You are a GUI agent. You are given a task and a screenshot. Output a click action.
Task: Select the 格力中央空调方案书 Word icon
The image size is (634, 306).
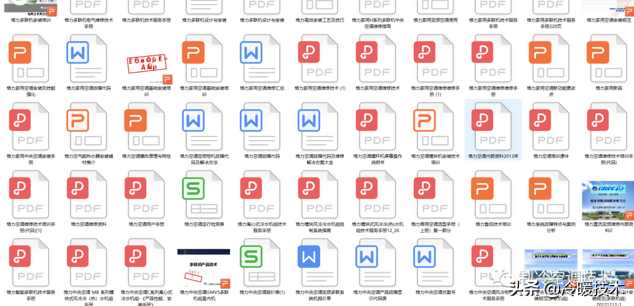[433, 263]
